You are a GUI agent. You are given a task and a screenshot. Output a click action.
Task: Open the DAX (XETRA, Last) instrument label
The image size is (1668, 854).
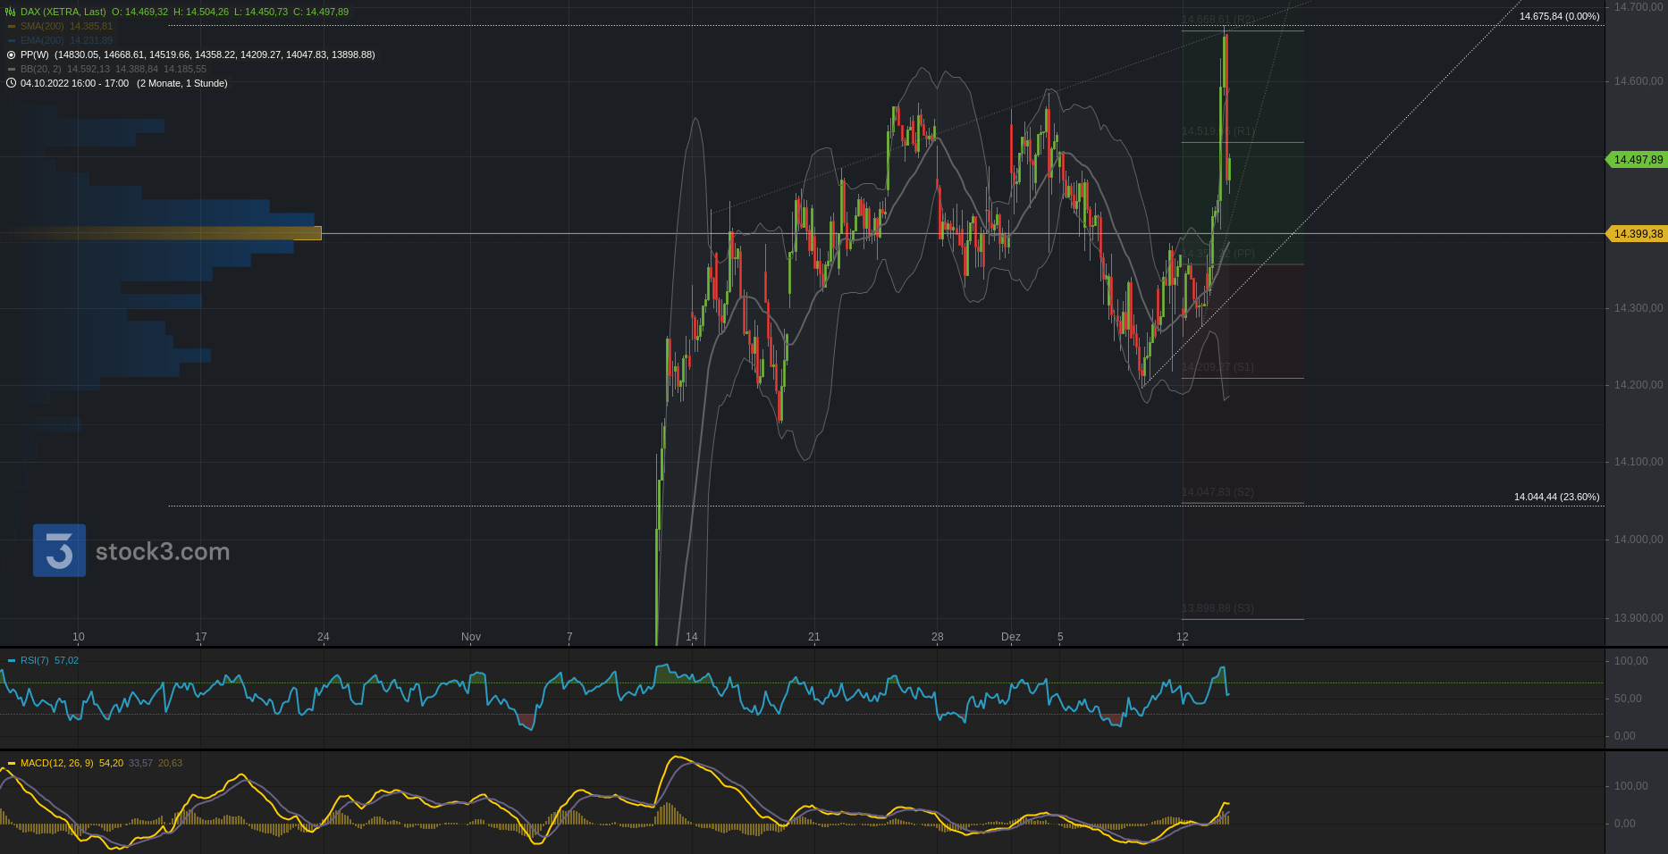63,12
